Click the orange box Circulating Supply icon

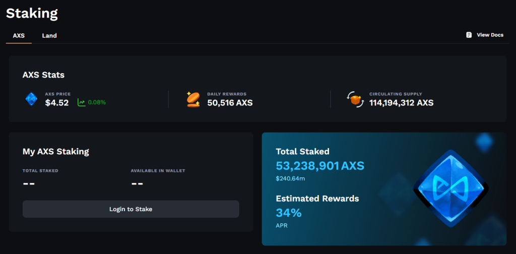355,99
